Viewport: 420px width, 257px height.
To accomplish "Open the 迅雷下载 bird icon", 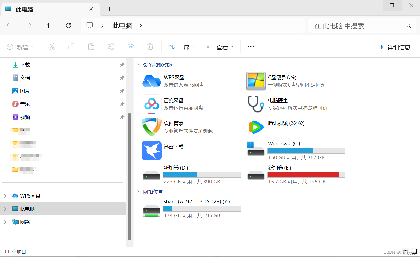I will coord(152,151).
